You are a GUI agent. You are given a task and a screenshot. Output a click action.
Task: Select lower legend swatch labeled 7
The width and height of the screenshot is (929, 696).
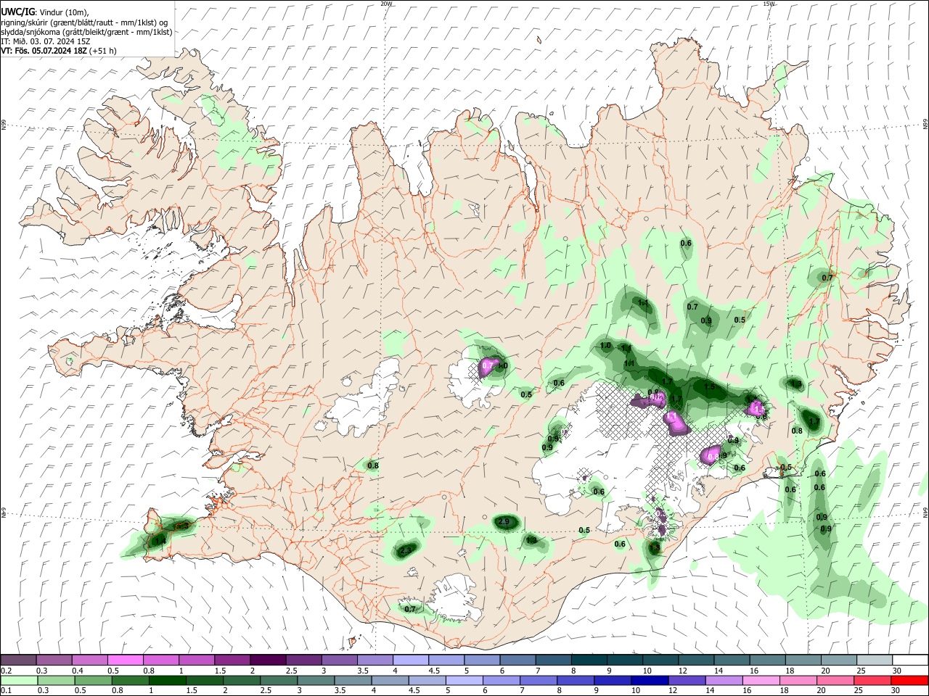click(539, 680)
